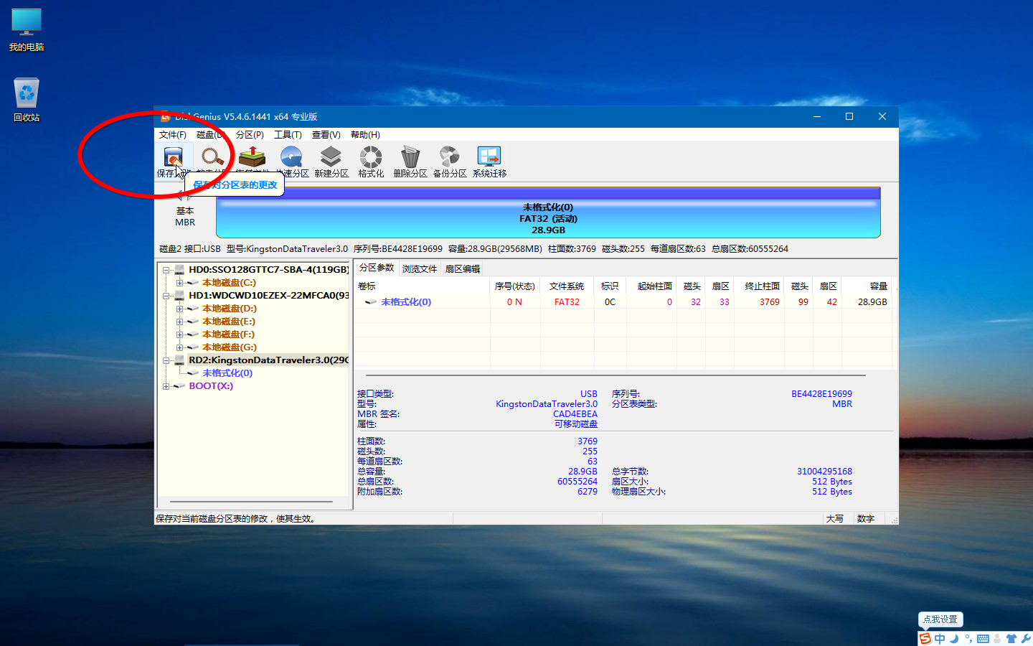Select the 我的电脑 desktop icon

pyautogui.click(x=27, y=30)
